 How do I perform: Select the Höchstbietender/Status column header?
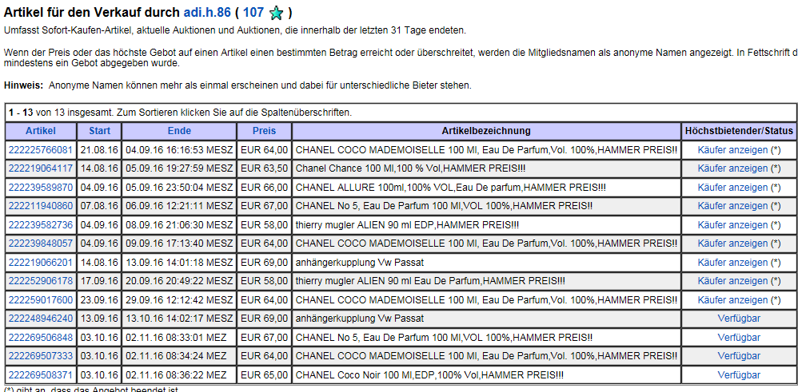pos(739,131)
